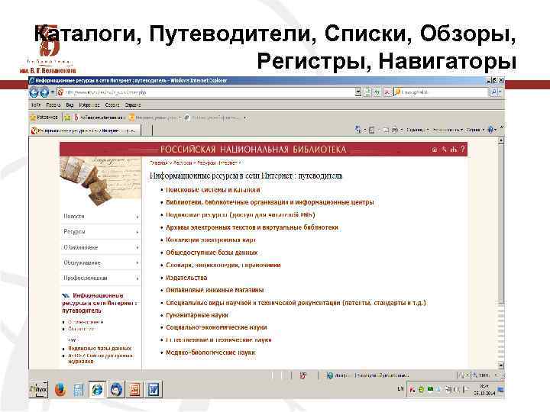This screenshot has width=550, height=412.
Task: Click the search magnifier button
Action: 494,92
